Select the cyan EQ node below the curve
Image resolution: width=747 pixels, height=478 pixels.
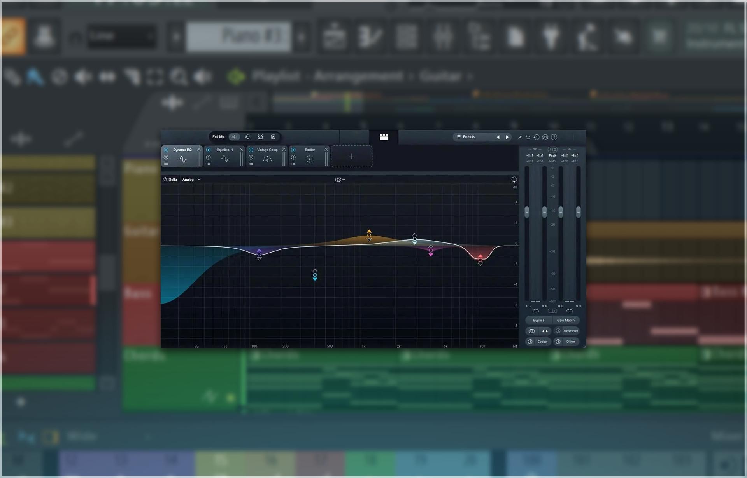315,275
